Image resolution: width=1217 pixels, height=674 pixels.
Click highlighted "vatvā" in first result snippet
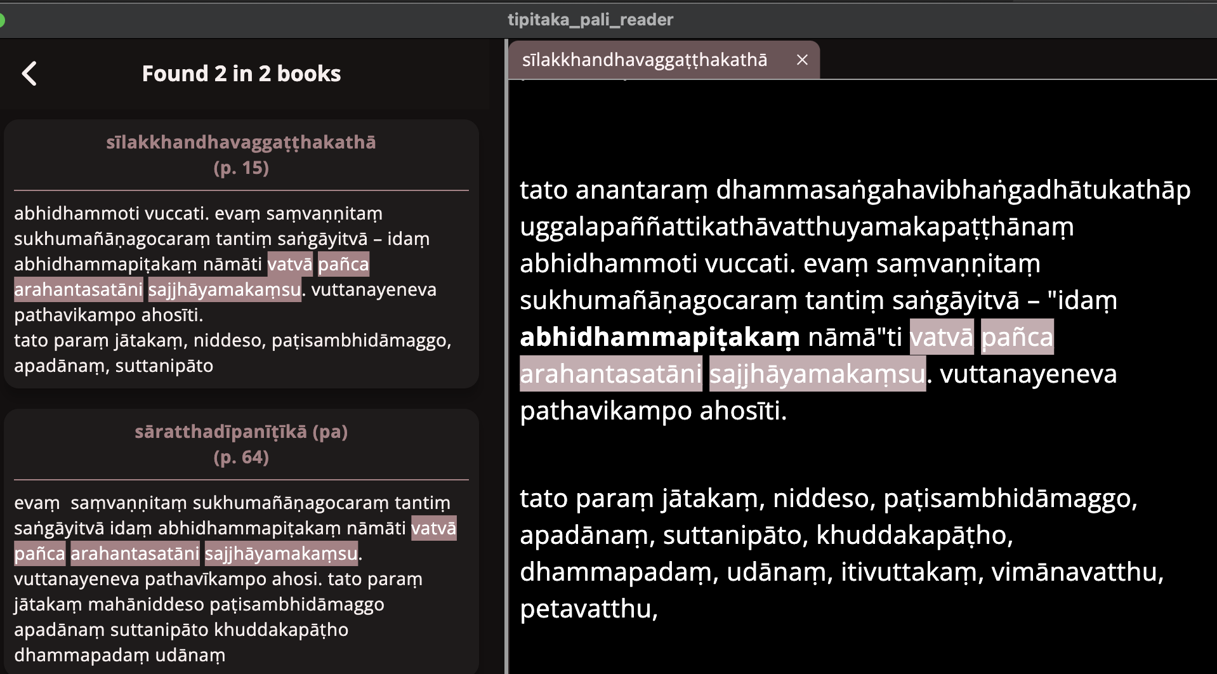[290, 264]
